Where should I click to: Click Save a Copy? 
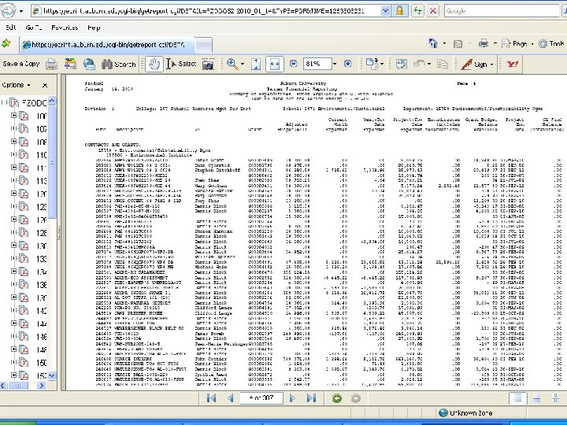click(x=20, y=64)
